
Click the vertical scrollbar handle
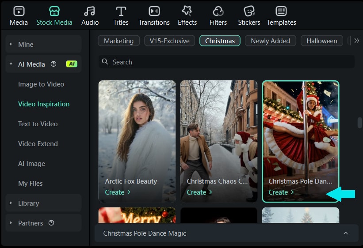tap(359, 123)
